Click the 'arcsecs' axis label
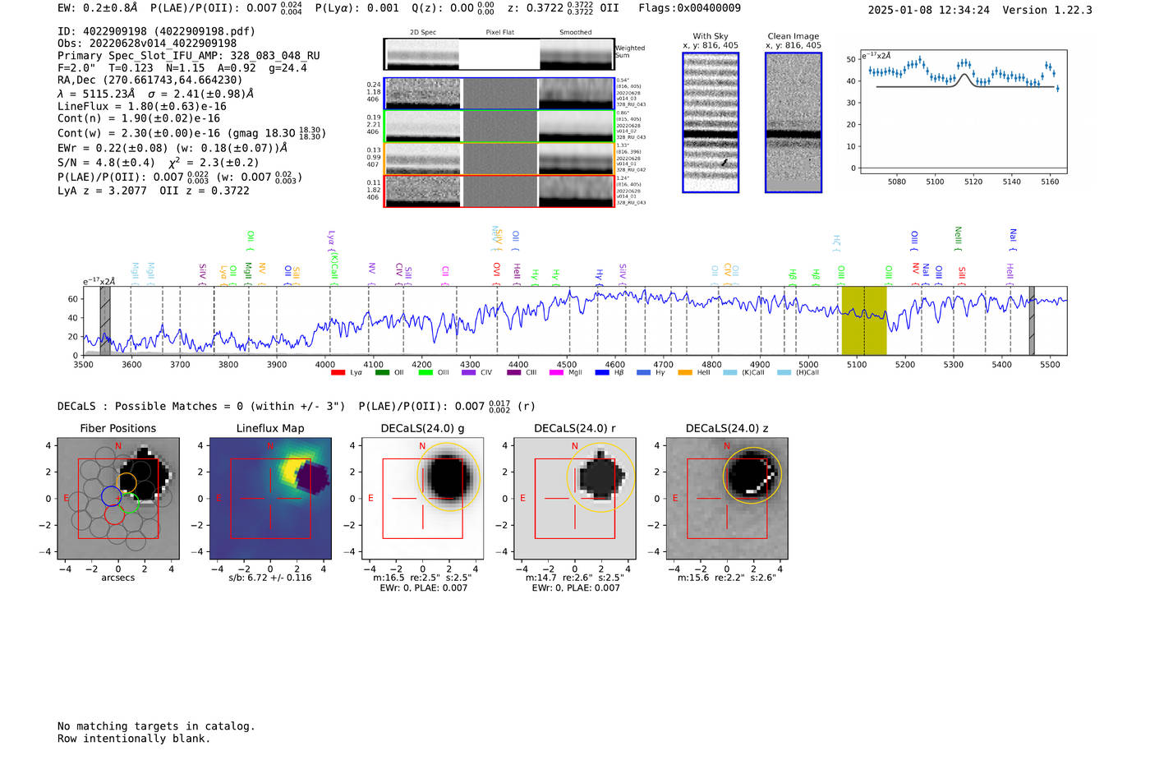 (x=117, y=578)
